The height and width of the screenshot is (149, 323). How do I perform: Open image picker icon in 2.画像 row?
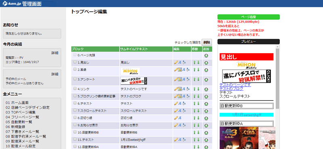tap(180, 70)
